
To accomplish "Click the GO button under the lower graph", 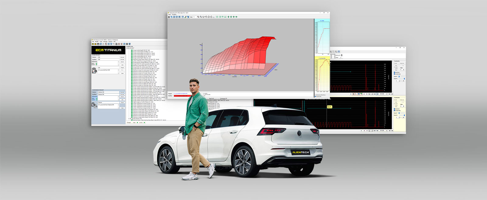I will click(387, 131).
